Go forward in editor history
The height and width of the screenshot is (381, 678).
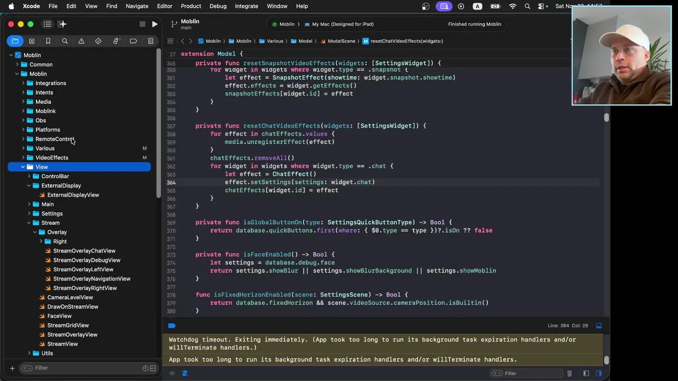click(x=190, y=41)
